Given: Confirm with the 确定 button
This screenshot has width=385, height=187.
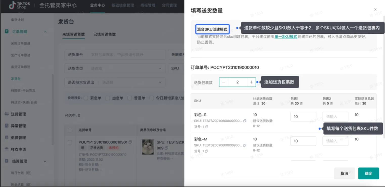Looking at the screenshot, I should tap(369, 173).
